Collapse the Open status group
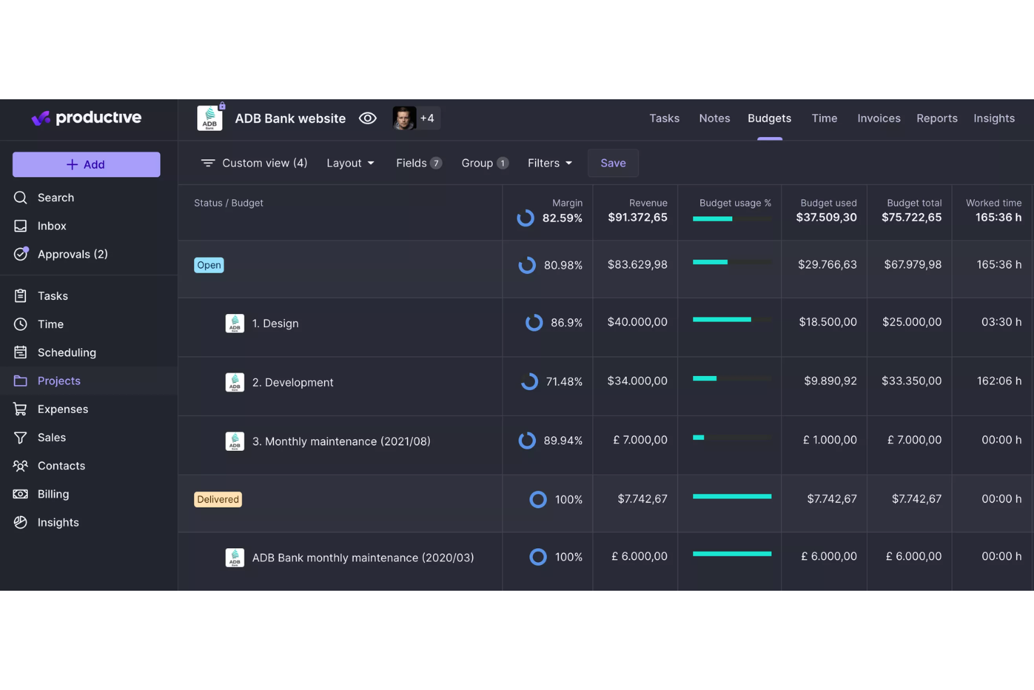The width and height of the screenshot is (1034, 690). (209, 265)
